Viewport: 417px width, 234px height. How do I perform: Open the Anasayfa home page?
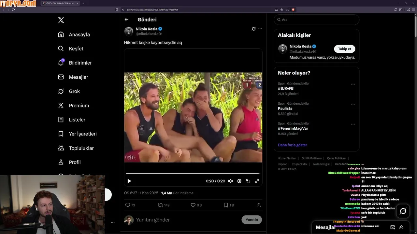[74, 34]
